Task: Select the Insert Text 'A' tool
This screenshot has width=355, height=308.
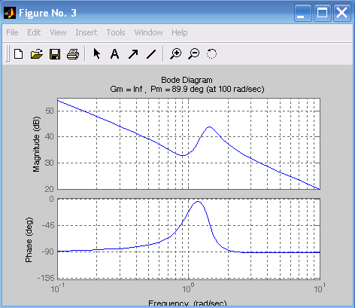Action: click(x=114, y=54)
